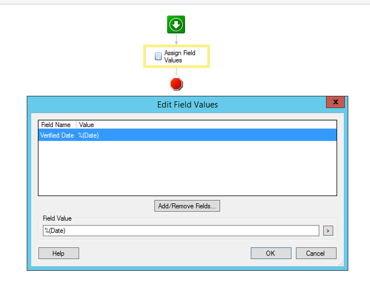Select the Assign Field Values activity
The height and width of the screenshot is (283, 370).
coord(177,56)
